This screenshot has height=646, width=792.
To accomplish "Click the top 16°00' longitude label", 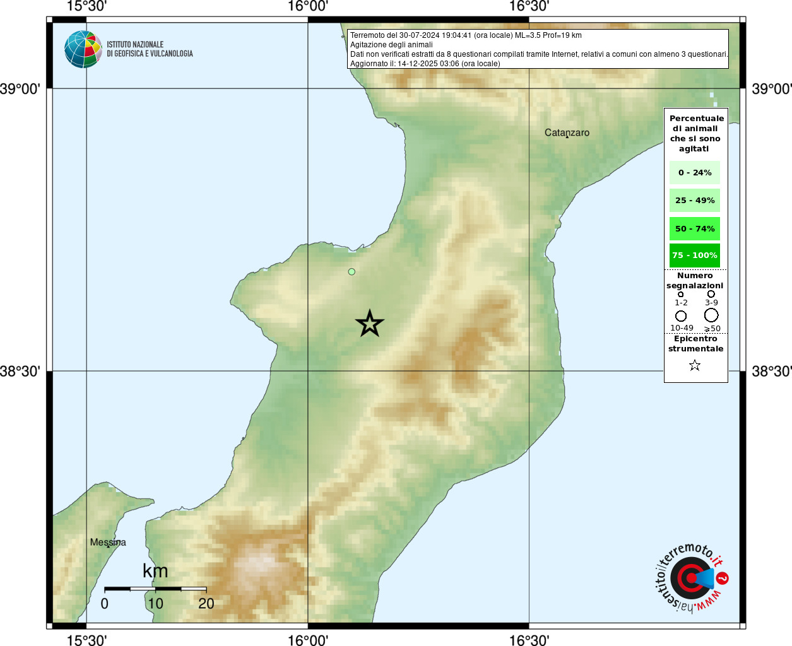I will click(x=308, y=6).
